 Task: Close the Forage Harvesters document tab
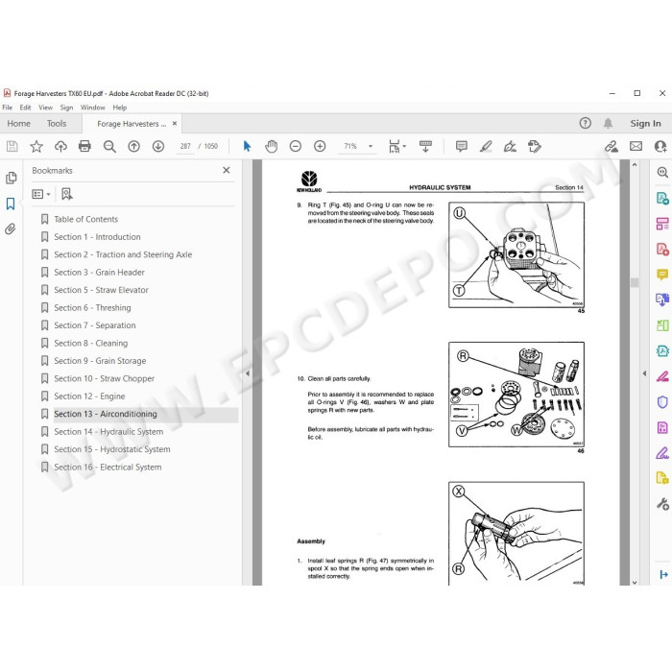(175, 124)
